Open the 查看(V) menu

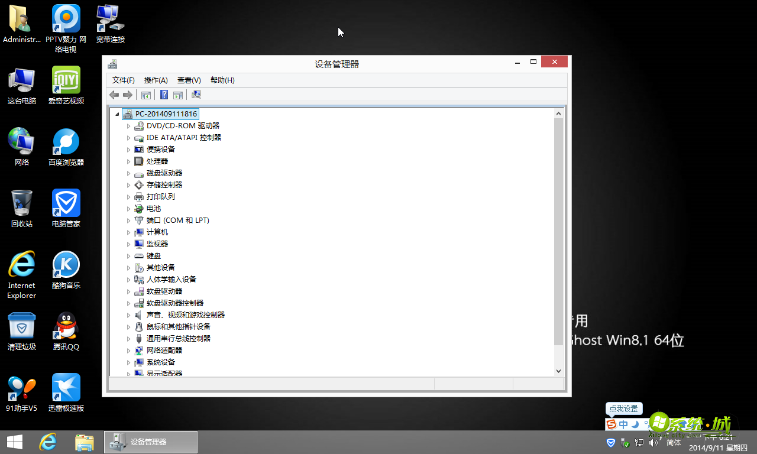click(189, 80)
